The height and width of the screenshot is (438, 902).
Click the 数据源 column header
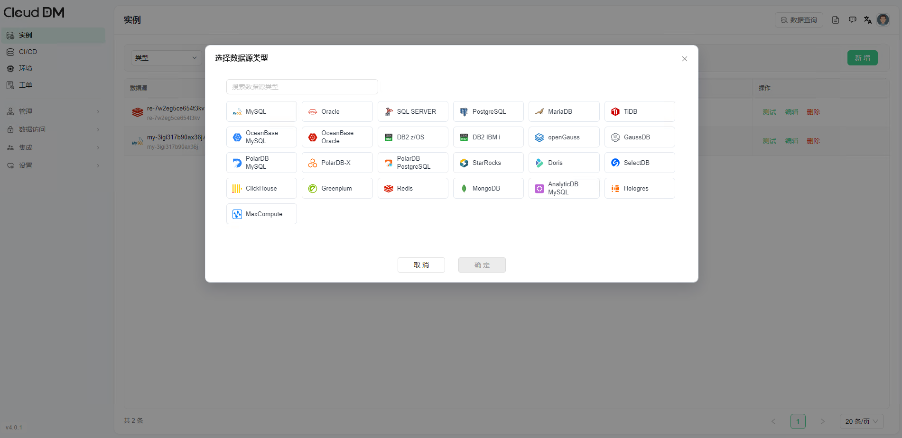click(x=139, y=88)
